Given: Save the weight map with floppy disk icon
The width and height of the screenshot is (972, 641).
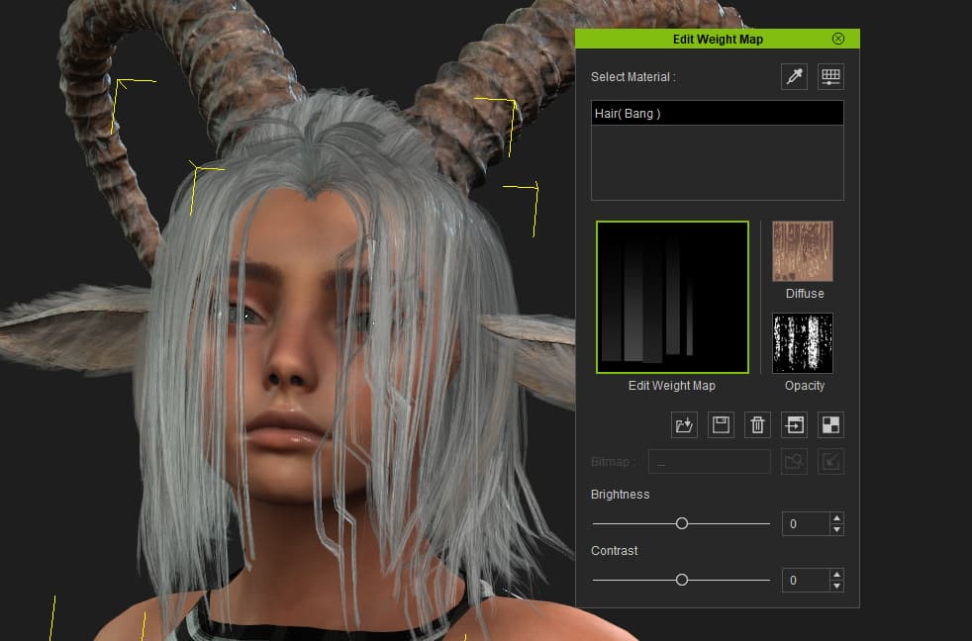Looking at the screenshot, I should click(721, 425).
